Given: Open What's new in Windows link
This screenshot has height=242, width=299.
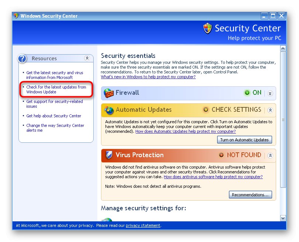Looking at the screenshot, I should coord(148,77).
